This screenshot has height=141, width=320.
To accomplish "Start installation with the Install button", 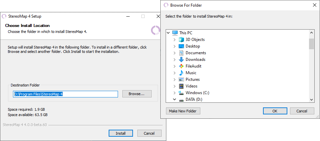I will click(121, 133).
